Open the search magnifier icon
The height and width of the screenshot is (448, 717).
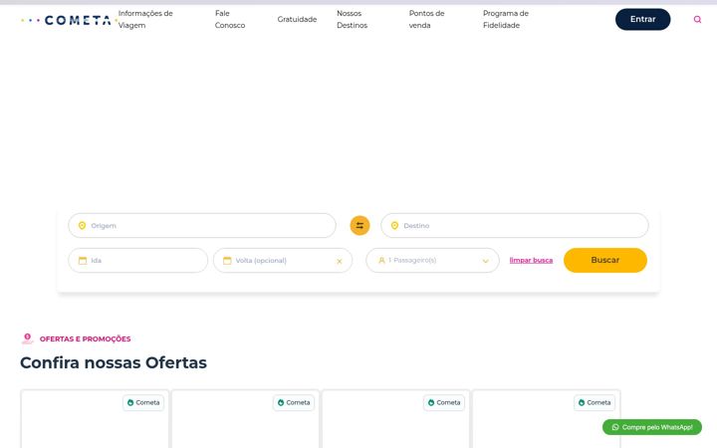(x=697, y=19)
